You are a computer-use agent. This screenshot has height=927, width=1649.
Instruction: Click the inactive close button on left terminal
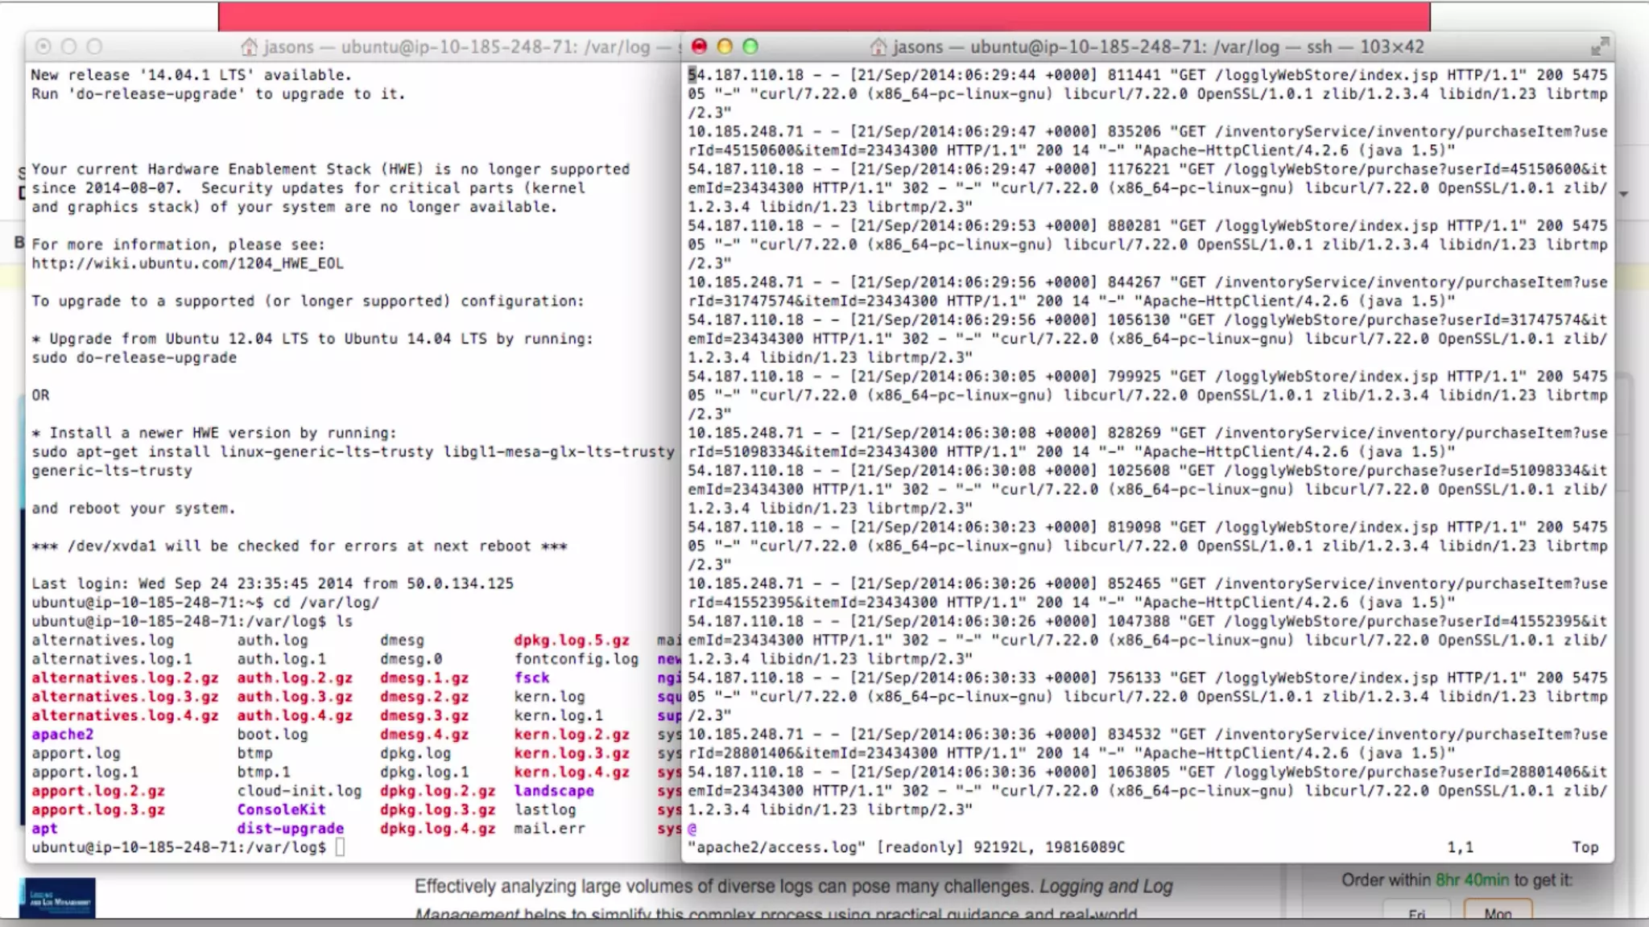43,47
